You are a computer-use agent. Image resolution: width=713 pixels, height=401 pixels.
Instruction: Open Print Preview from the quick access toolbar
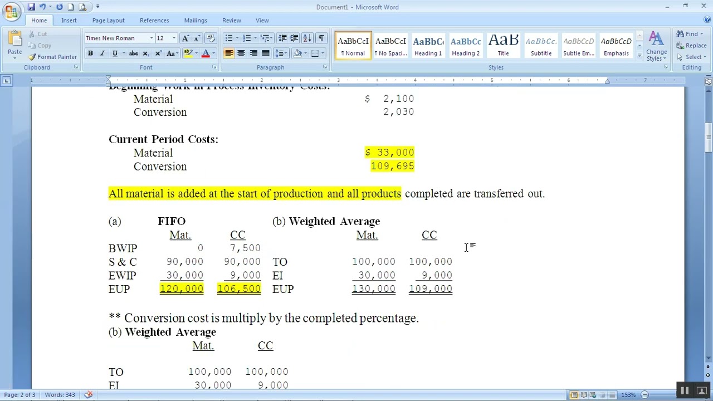pyautogui.click(x=82, y=7)
